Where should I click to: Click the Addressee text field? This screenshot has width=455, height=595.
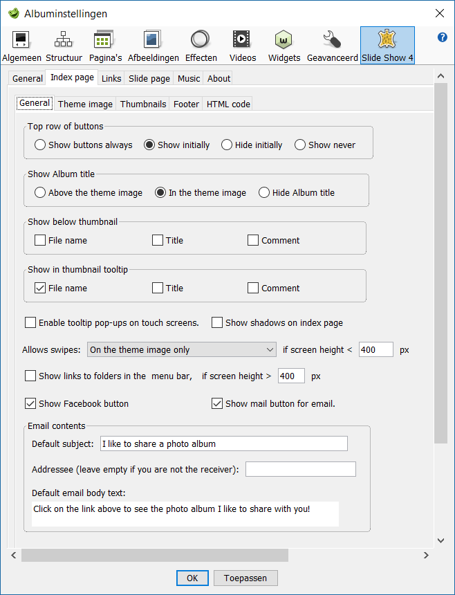click(301, 469)
